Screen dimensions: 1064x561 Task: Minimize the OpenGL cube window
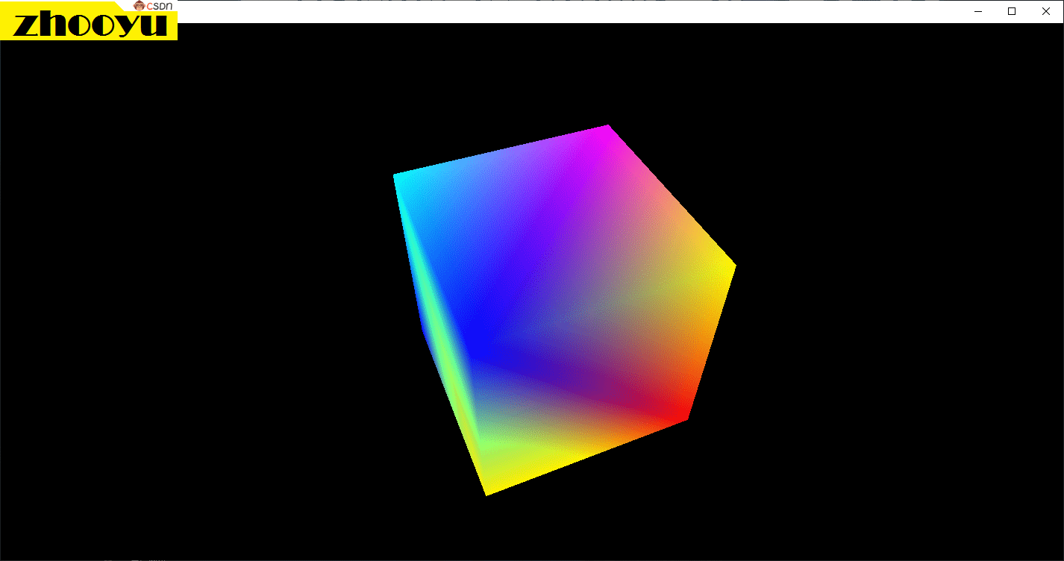pos(978,11)
